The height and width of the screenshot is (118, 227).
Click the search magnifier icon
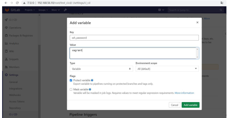coord(221,10)
